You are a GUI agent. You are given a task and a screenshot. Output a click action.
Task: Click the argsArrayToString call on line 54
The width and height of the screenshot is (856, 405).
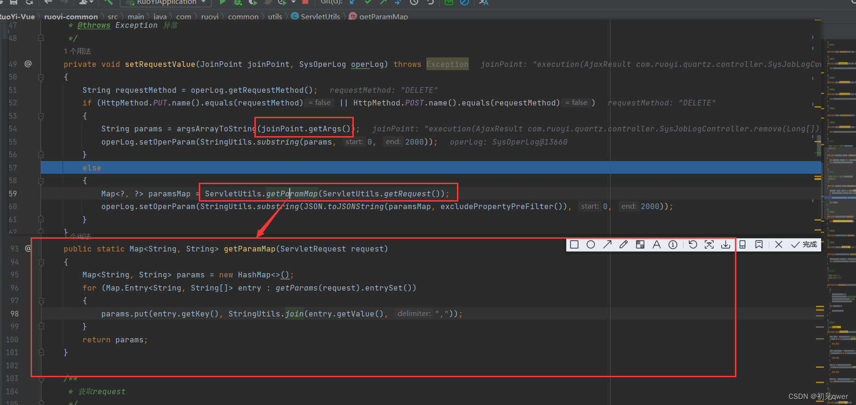tap(217, 129)
